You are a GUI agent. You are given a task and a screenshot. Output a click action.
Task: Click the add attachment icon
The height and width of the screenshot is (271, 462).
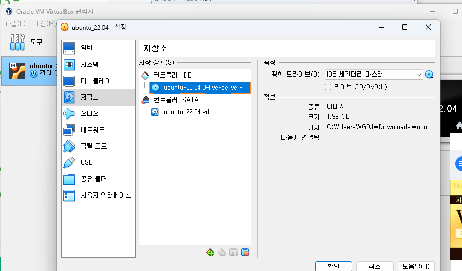click(234, 253)
